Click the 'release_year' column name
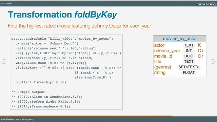The image size is (217, 122). pyautogui.click(x=167, y=50)
